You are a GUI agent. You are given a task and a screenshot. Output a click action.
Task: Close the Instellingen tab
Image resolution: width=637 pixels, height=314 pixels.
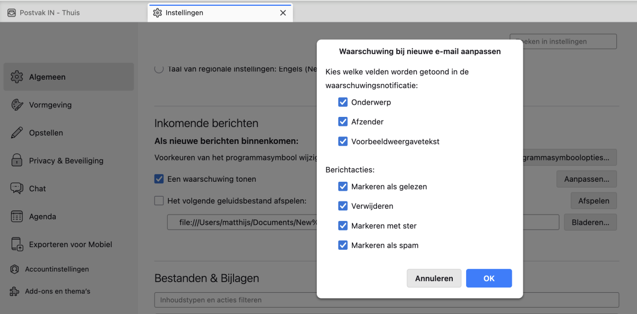pyautogui.click(x=283, y=13)
